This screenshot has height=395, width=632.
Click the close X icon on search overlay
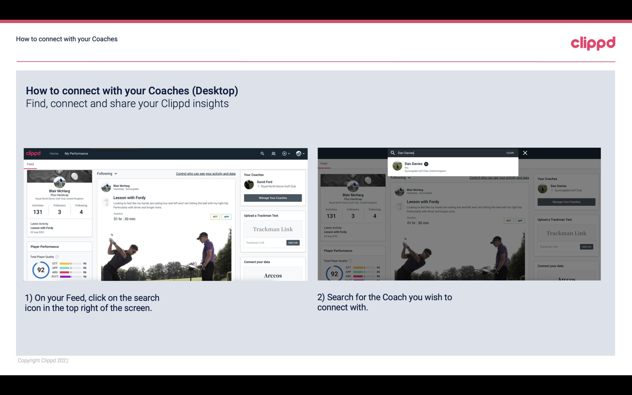(525, 152)
